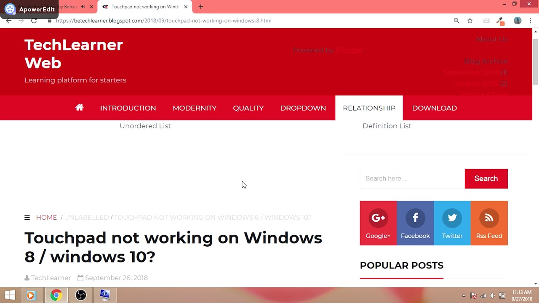539x303 pixels.
Task: Open the monitor app taskbar icon
Action: pos(105,295)
